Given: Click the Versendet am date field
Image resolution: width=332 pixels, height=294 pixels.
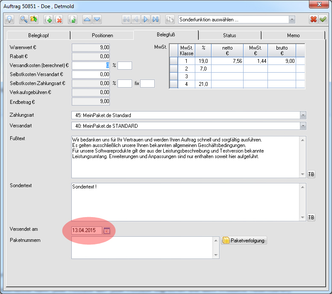Looking at the screenshot, I should point(87,230).
